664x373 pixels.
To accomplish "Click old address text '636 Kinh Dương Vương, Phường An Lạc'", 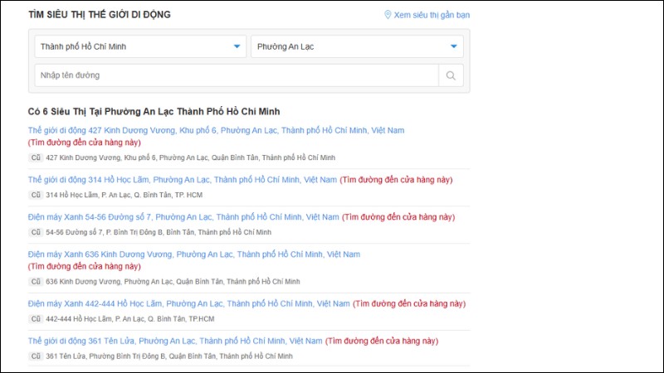I will pyautogui.click(x=173, y=282).
